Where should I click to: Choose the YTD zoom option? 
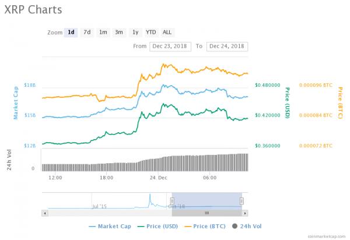point(151,33)
